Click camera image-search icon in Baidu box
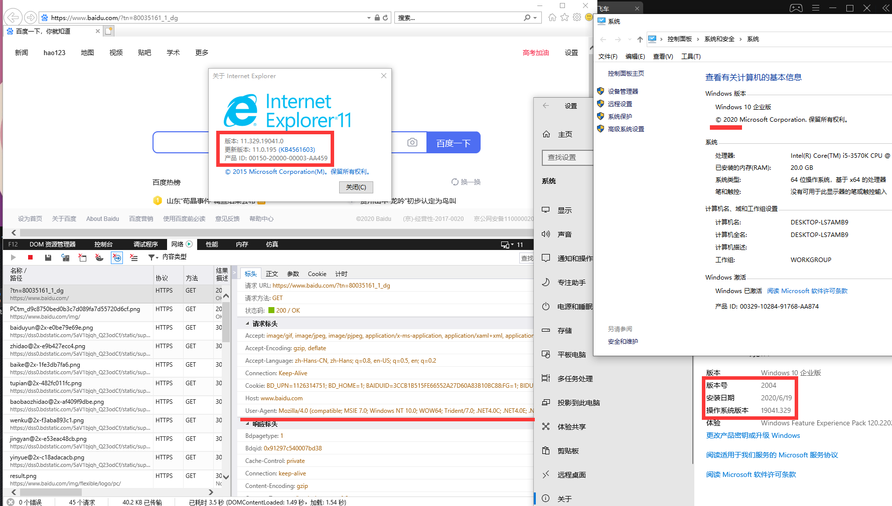Screen dimensions: 892x506 coord(412,142)
